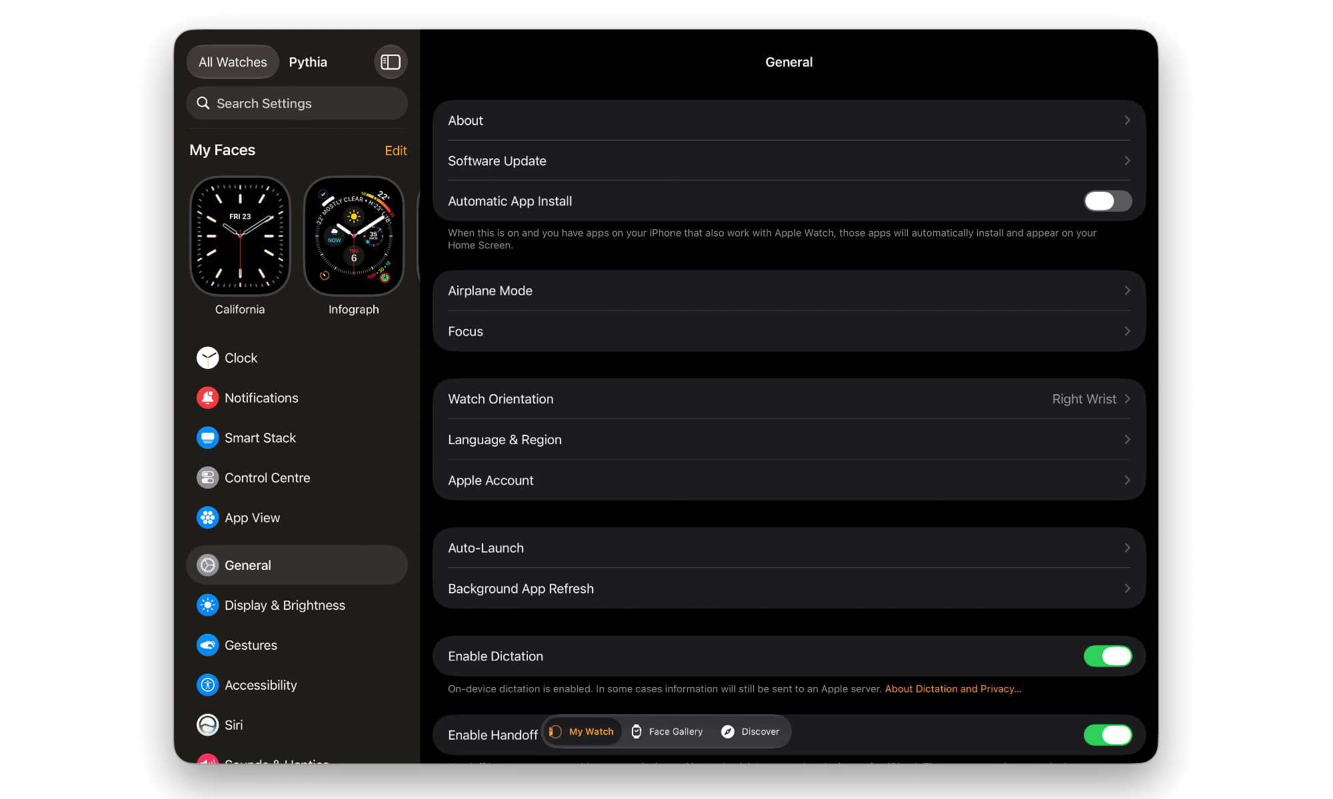The width and height of the screenshot is (1333, 799).
Task: Click the App View label
Action: click(252, 517)
